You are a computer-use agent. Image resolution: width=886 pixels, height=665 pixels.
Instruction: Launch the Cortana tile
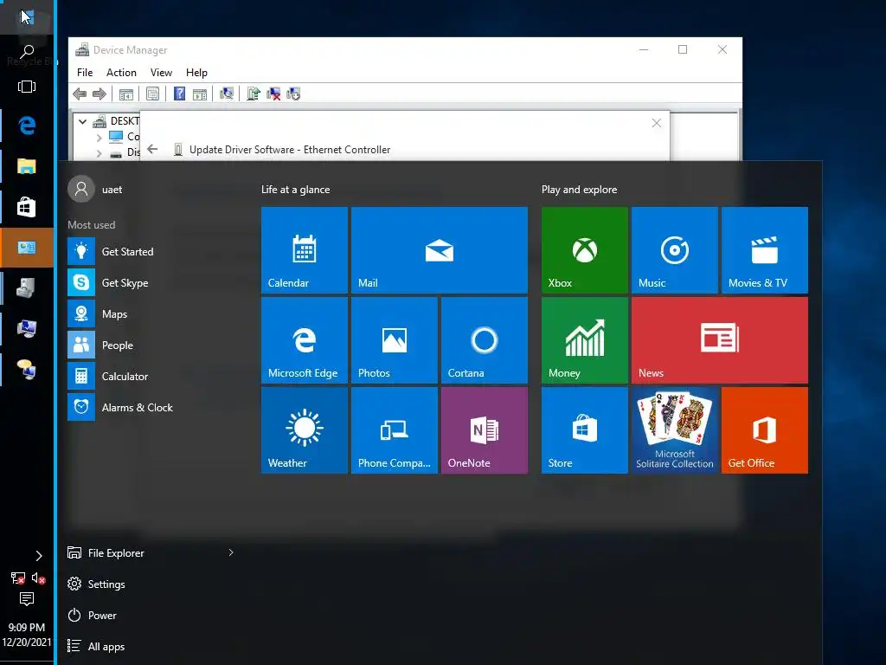[485, 339]
